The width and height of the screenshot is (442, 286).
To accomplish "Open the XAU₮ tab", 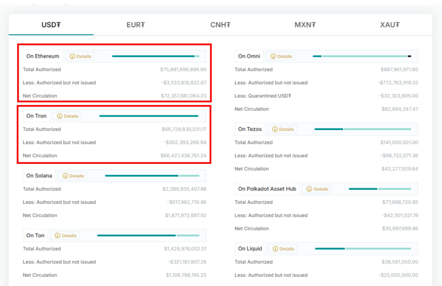I will coord(389,25).
